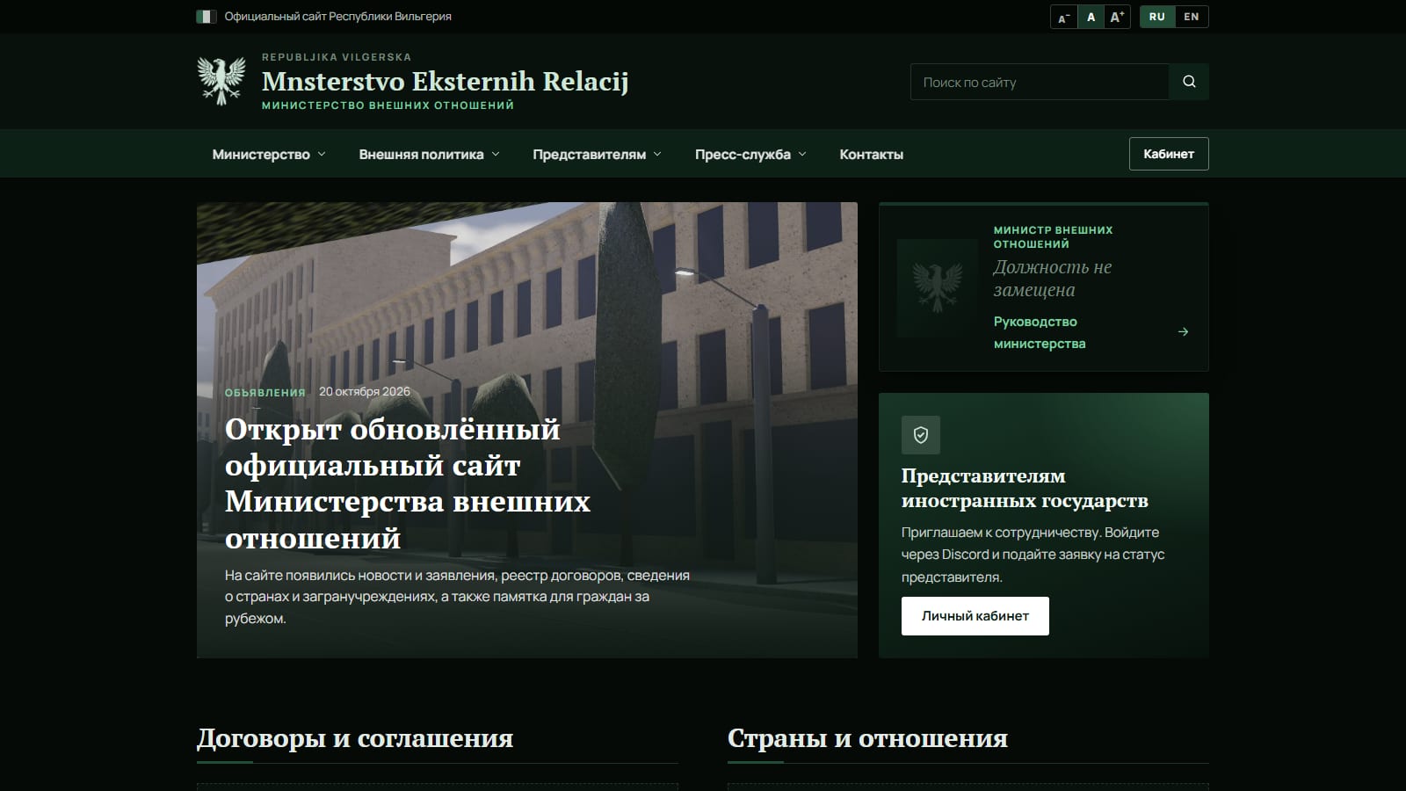Open the Внешняя политика menu item
The width and height of the screenshot is (1406, 791).
point(421,154)
